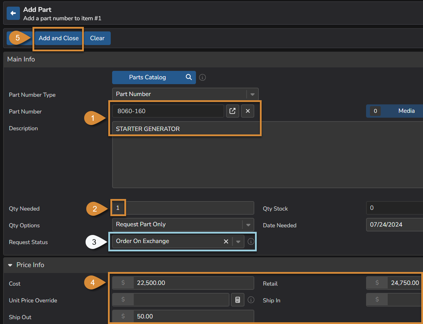The height and width of the screenshot is (324, 423).
Task: Click the info icon beside Unit Price Override
Action: [x=251, y=300]
